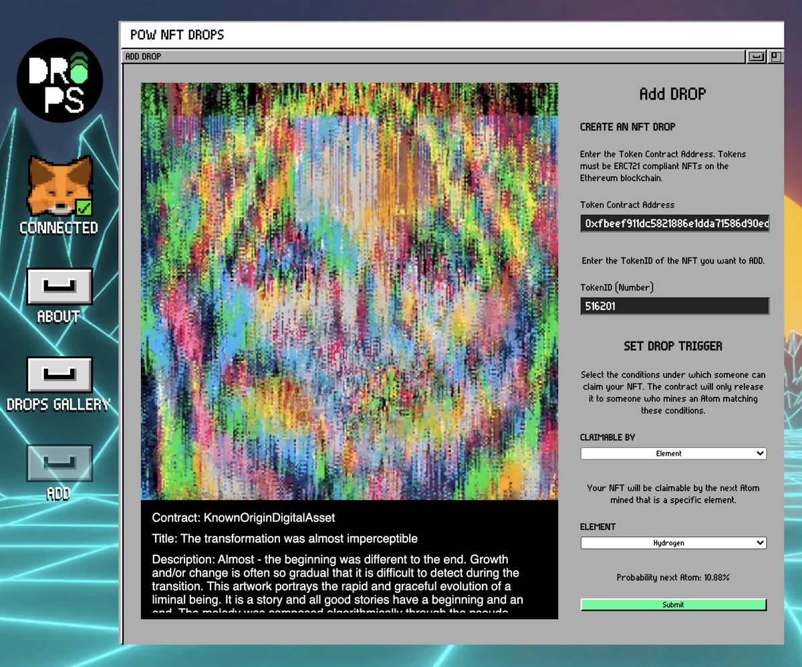Click the 'Contract: KnownOriginDigitalAsset' text
The image size is (802, 667).
243,518
